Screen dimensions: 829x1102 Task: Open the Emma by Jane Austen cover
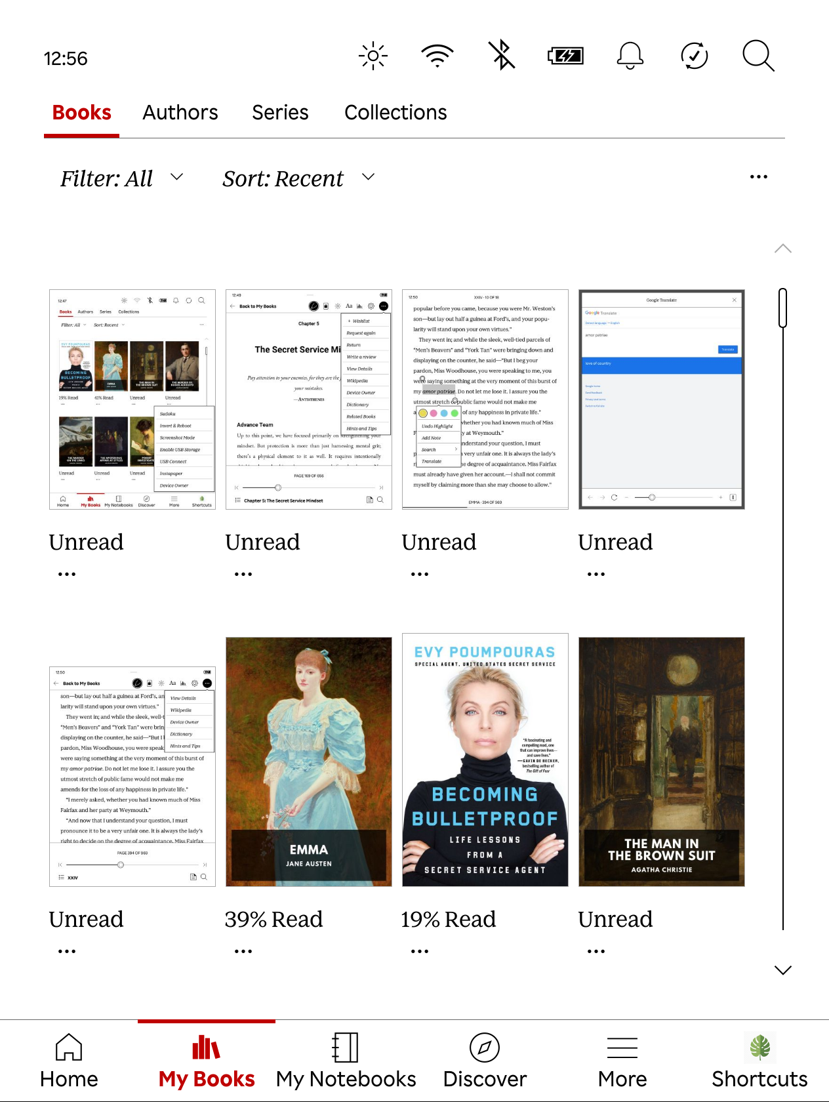pos(309,762)
